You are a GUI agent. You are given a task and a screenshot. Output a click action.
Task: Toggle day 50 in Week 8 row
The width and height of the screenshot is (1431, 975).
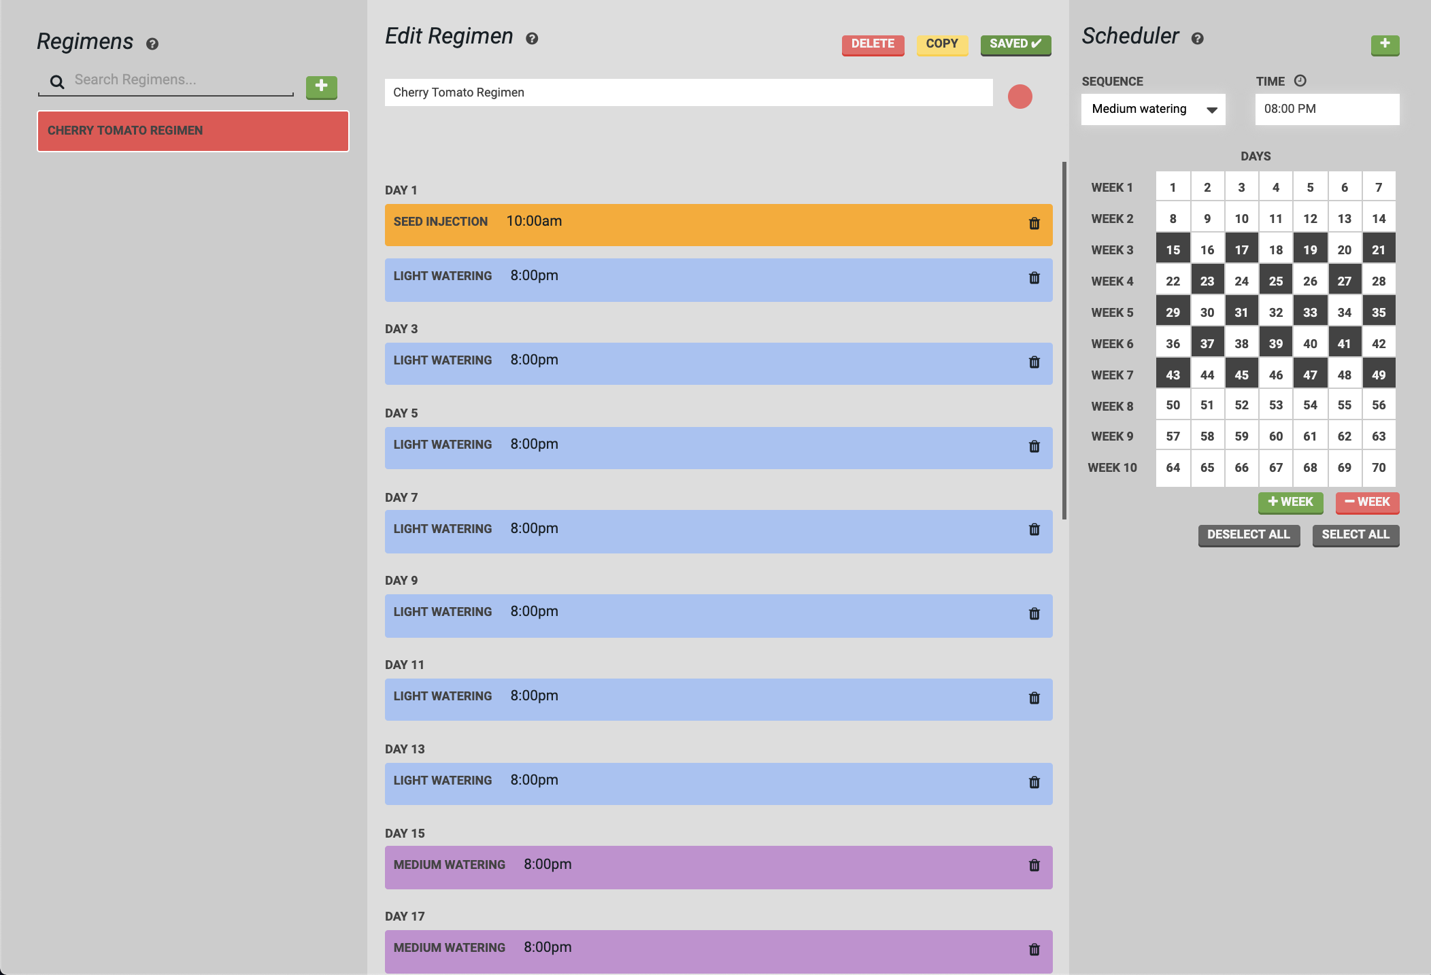click(1173, 405)
